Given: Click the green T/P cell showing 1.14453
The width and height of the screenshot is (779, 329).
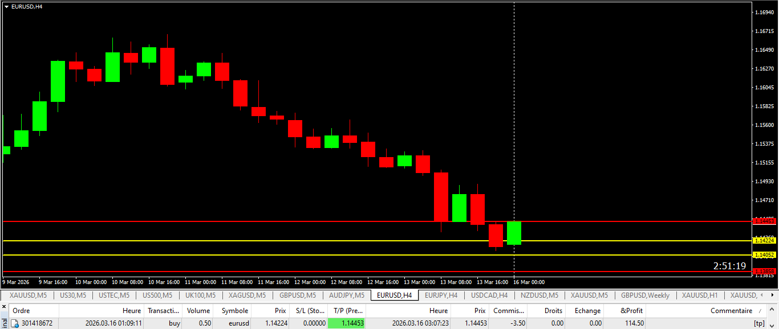Looking at the screenshot, I should point(346,323).
